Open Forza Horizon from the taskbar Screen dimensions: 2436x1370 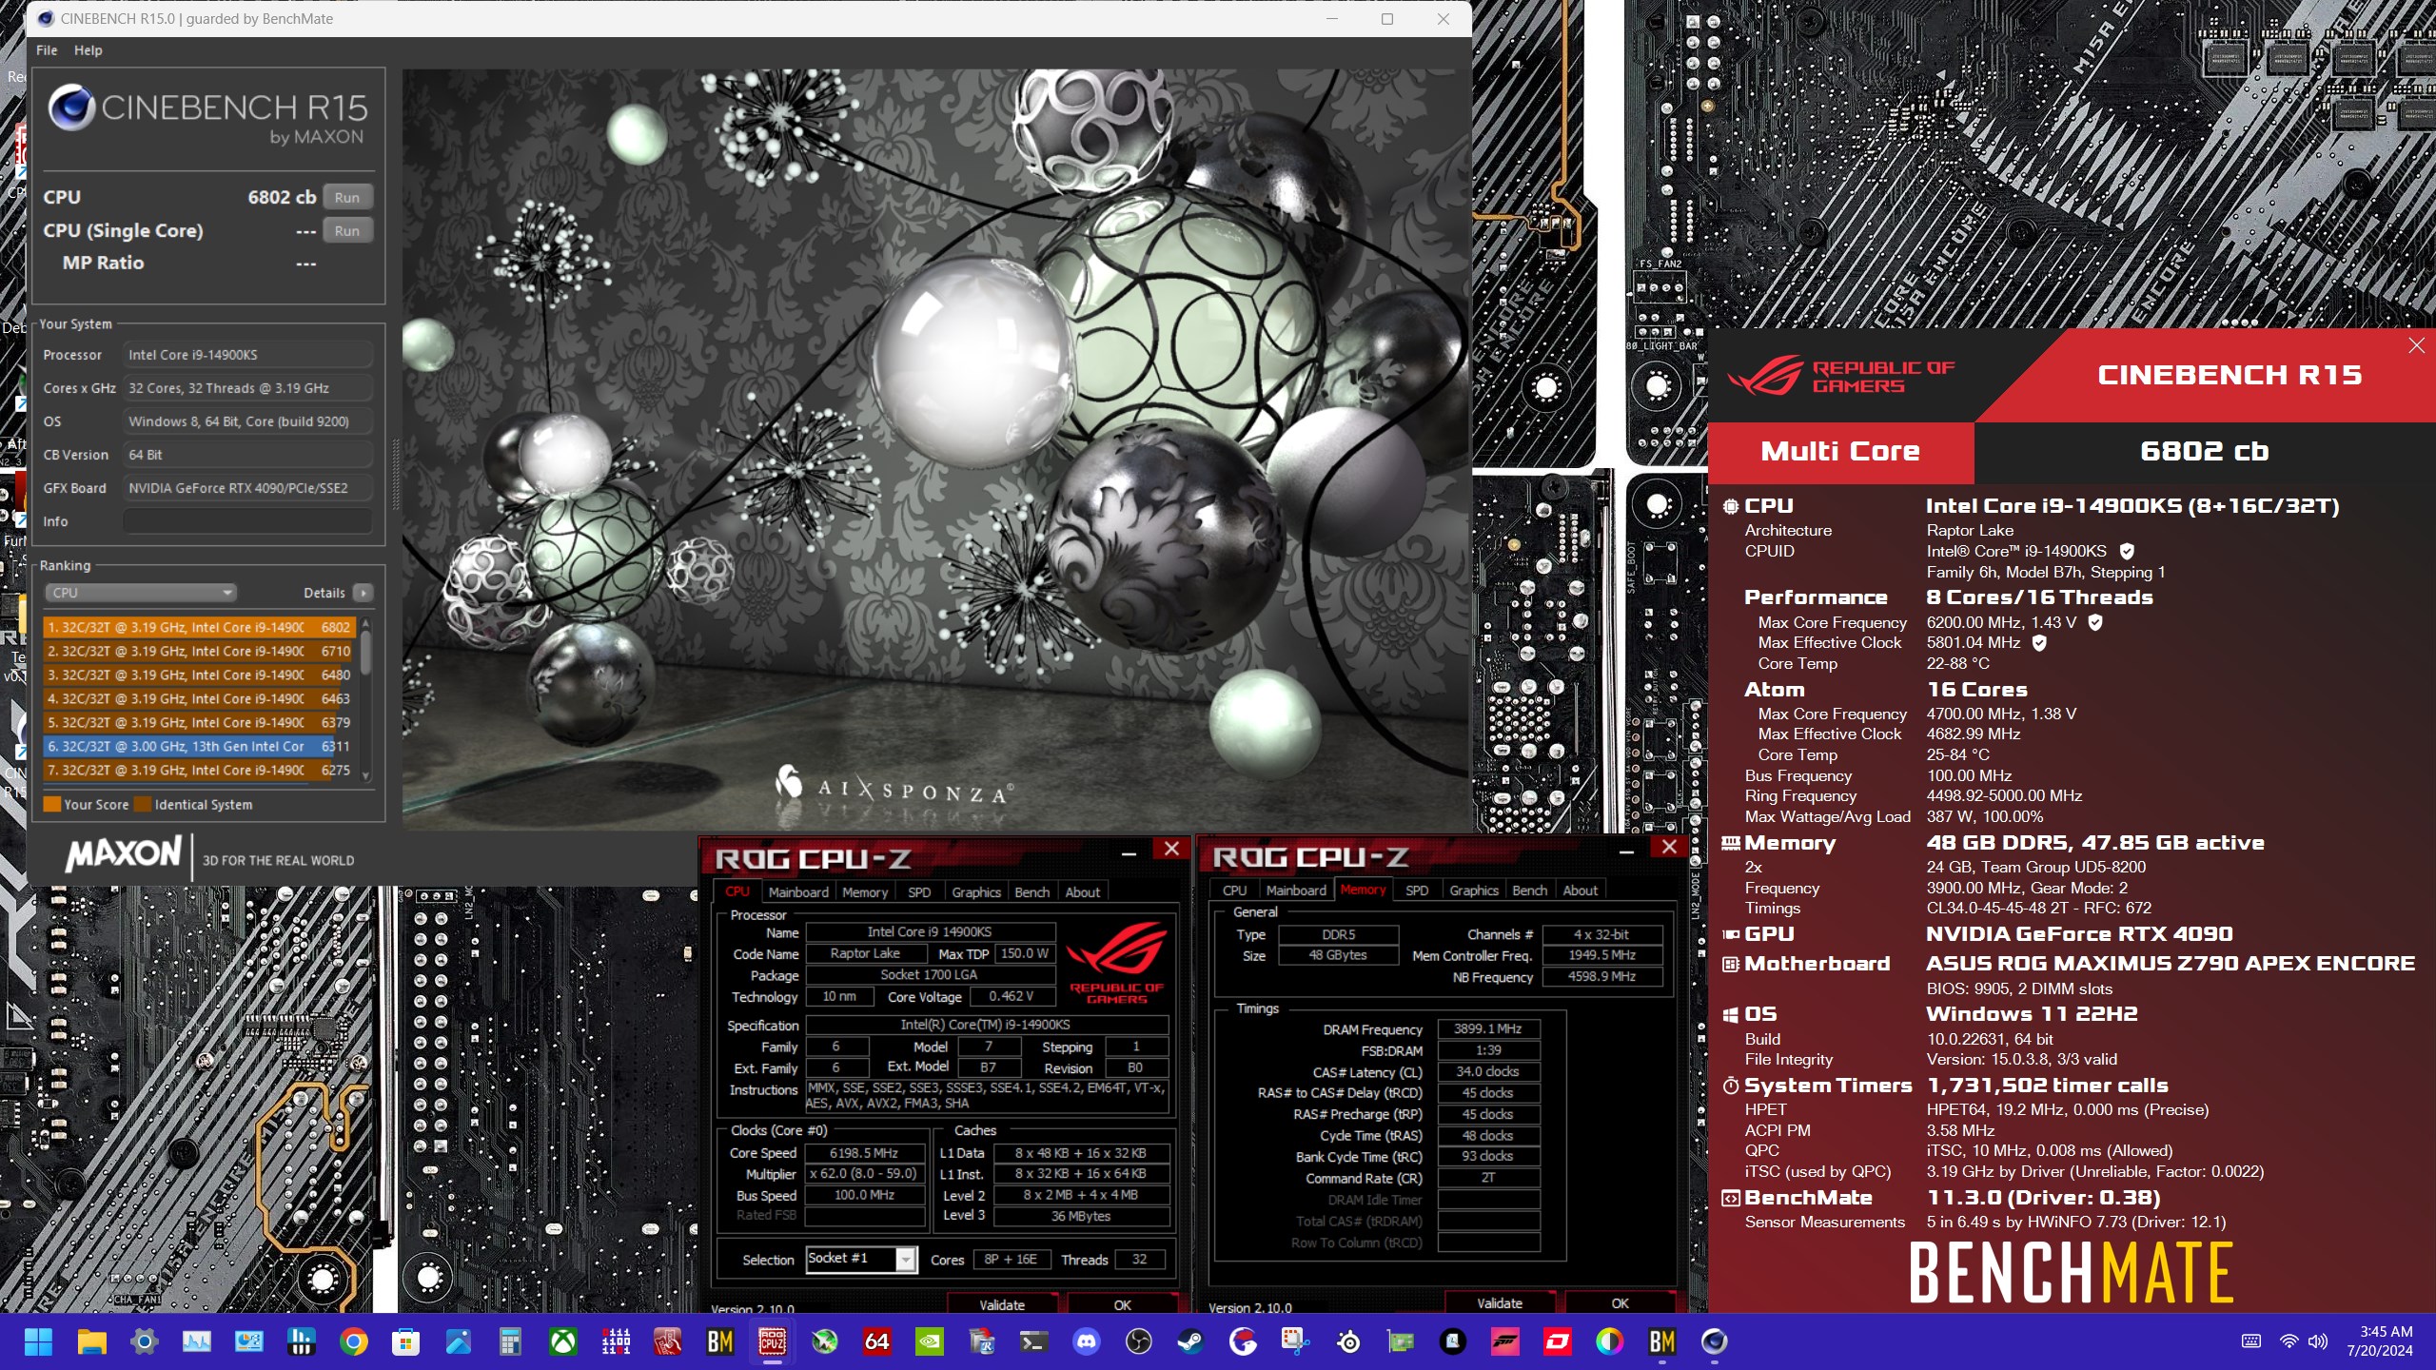point(1504,1341)
